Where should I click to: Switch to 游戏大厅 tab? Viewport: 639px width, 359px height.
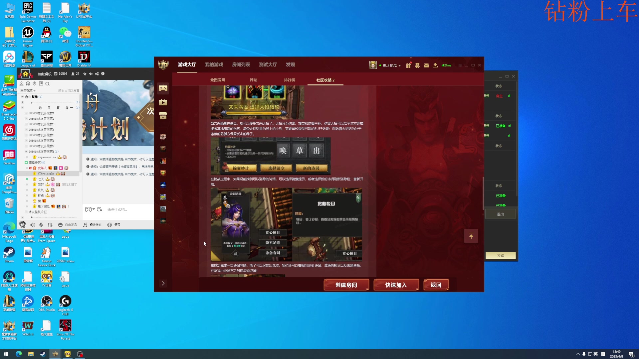point(187,64)
